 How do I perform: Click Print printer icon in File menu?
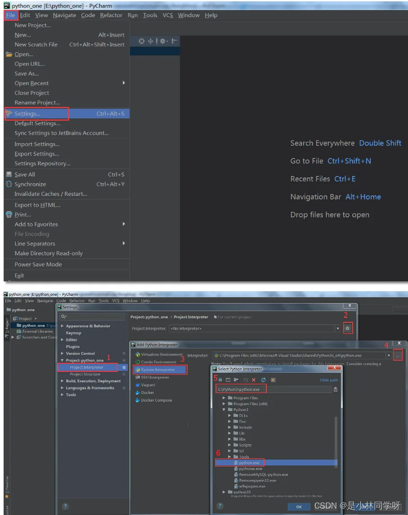tap(9, 214)
